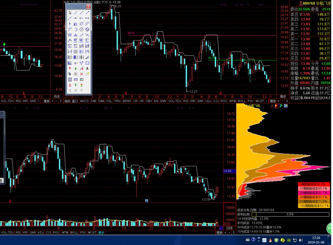The image size is (333, 245).
Task: Expand the 更多 indicators list in daily chart
Action: tap(101, 232)
